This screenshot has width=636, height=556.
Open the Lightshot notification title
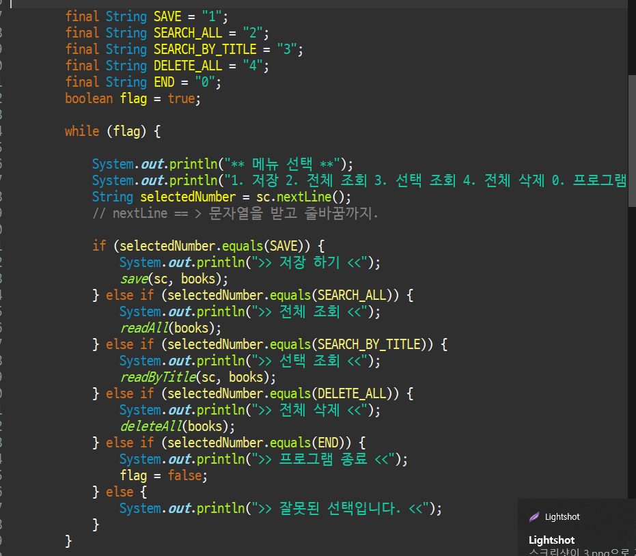pyautogui.click(x=552, y=540)
